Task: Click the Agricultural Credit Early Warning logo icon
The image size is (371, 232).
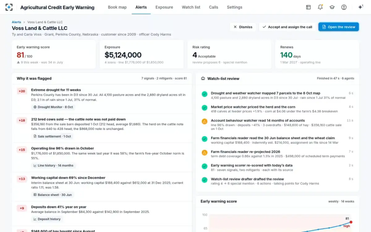Action: pyautogui.click(x=9, y=7)
